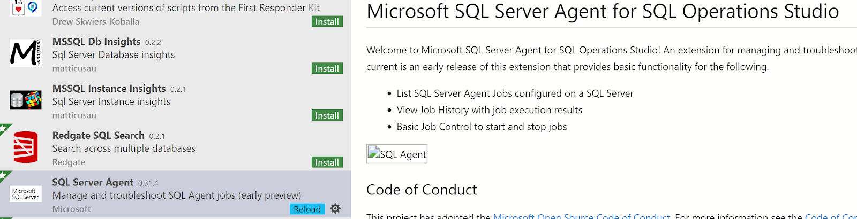
Task: Select the MSSQL Instance Insights title
Action: (x=109, y=89)
